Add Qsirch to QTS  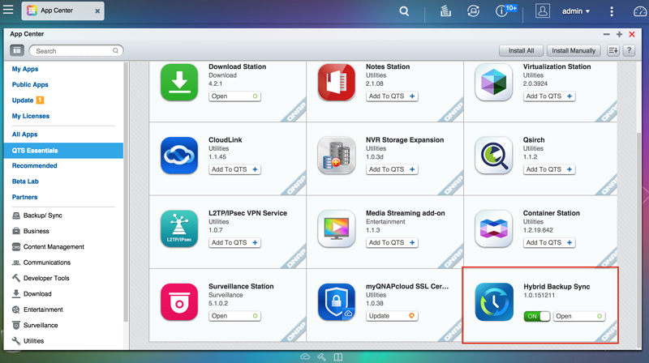coord(549,169)
